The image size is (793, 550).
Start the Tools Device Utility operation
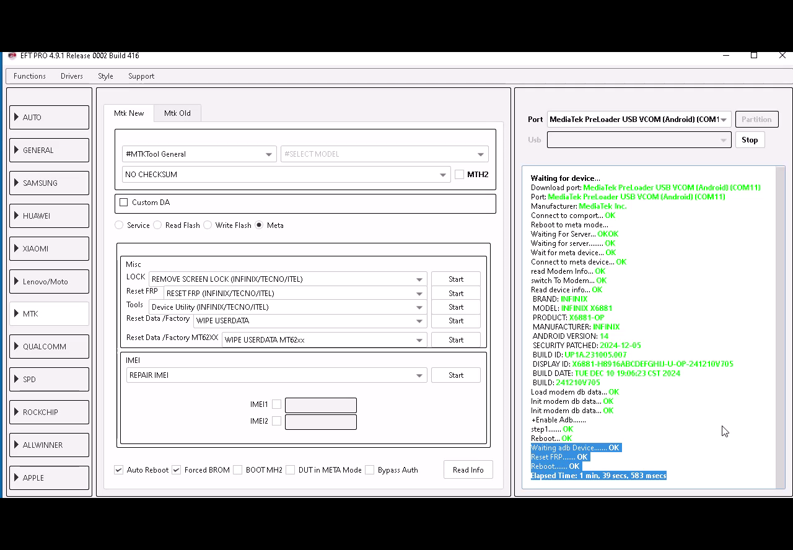click(x=456, y=307)
